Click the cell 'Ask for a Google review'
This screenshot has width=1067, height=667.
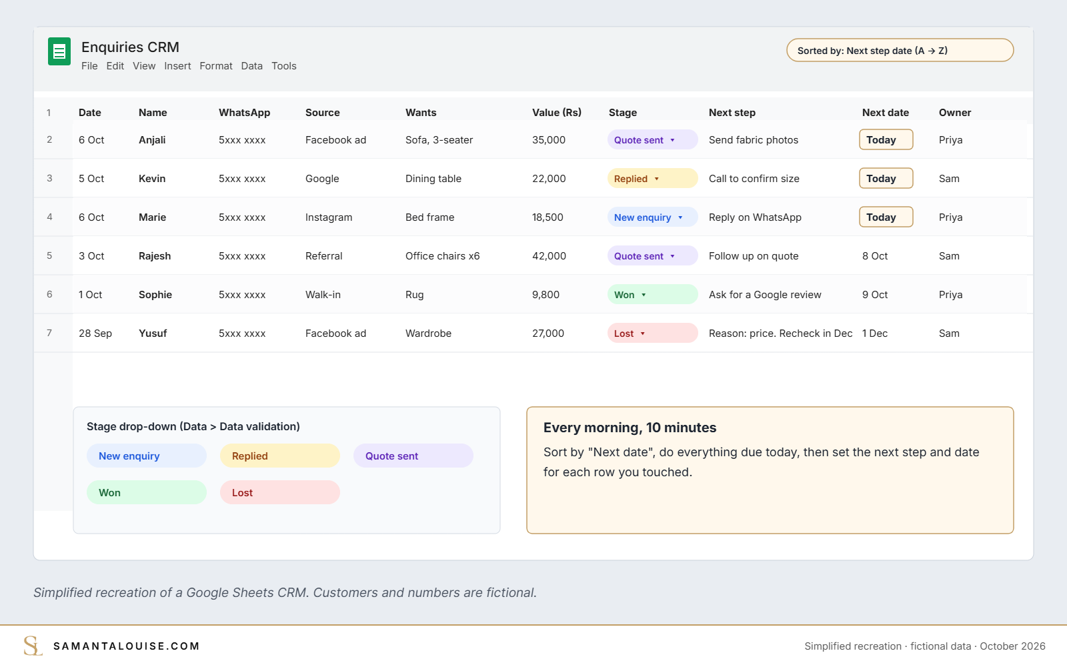765,295
